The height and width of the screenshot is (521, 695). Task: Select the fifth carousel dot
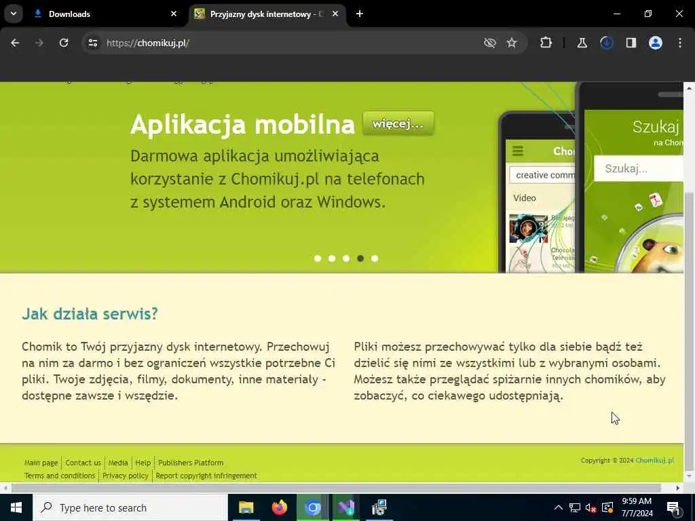(x=375, y=258)
